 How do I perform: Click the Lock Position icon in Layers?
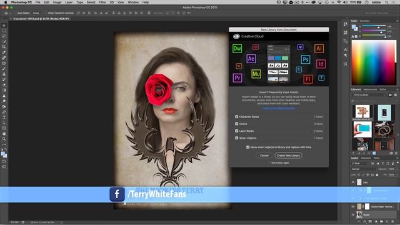(x=367, y=175)
